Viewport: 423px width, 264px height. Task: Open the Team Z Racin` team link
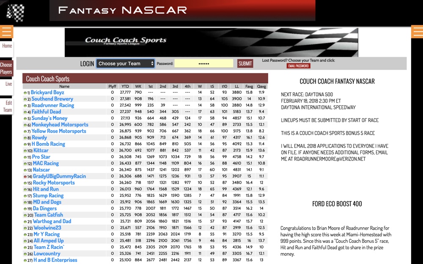click(49, 248)
